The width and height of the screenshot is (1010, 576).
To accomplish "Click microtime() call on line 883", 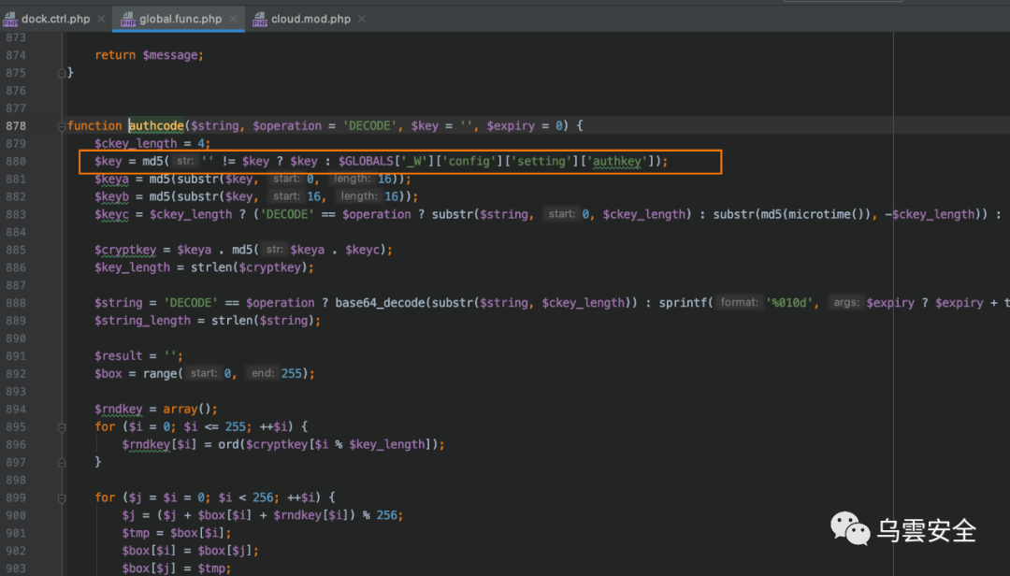I will (830, 214).
